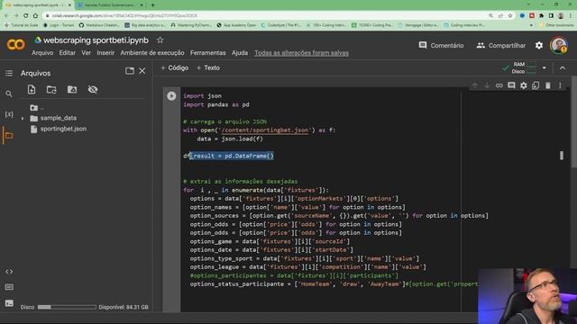Refresh the file browser

(x=51, y=89)
